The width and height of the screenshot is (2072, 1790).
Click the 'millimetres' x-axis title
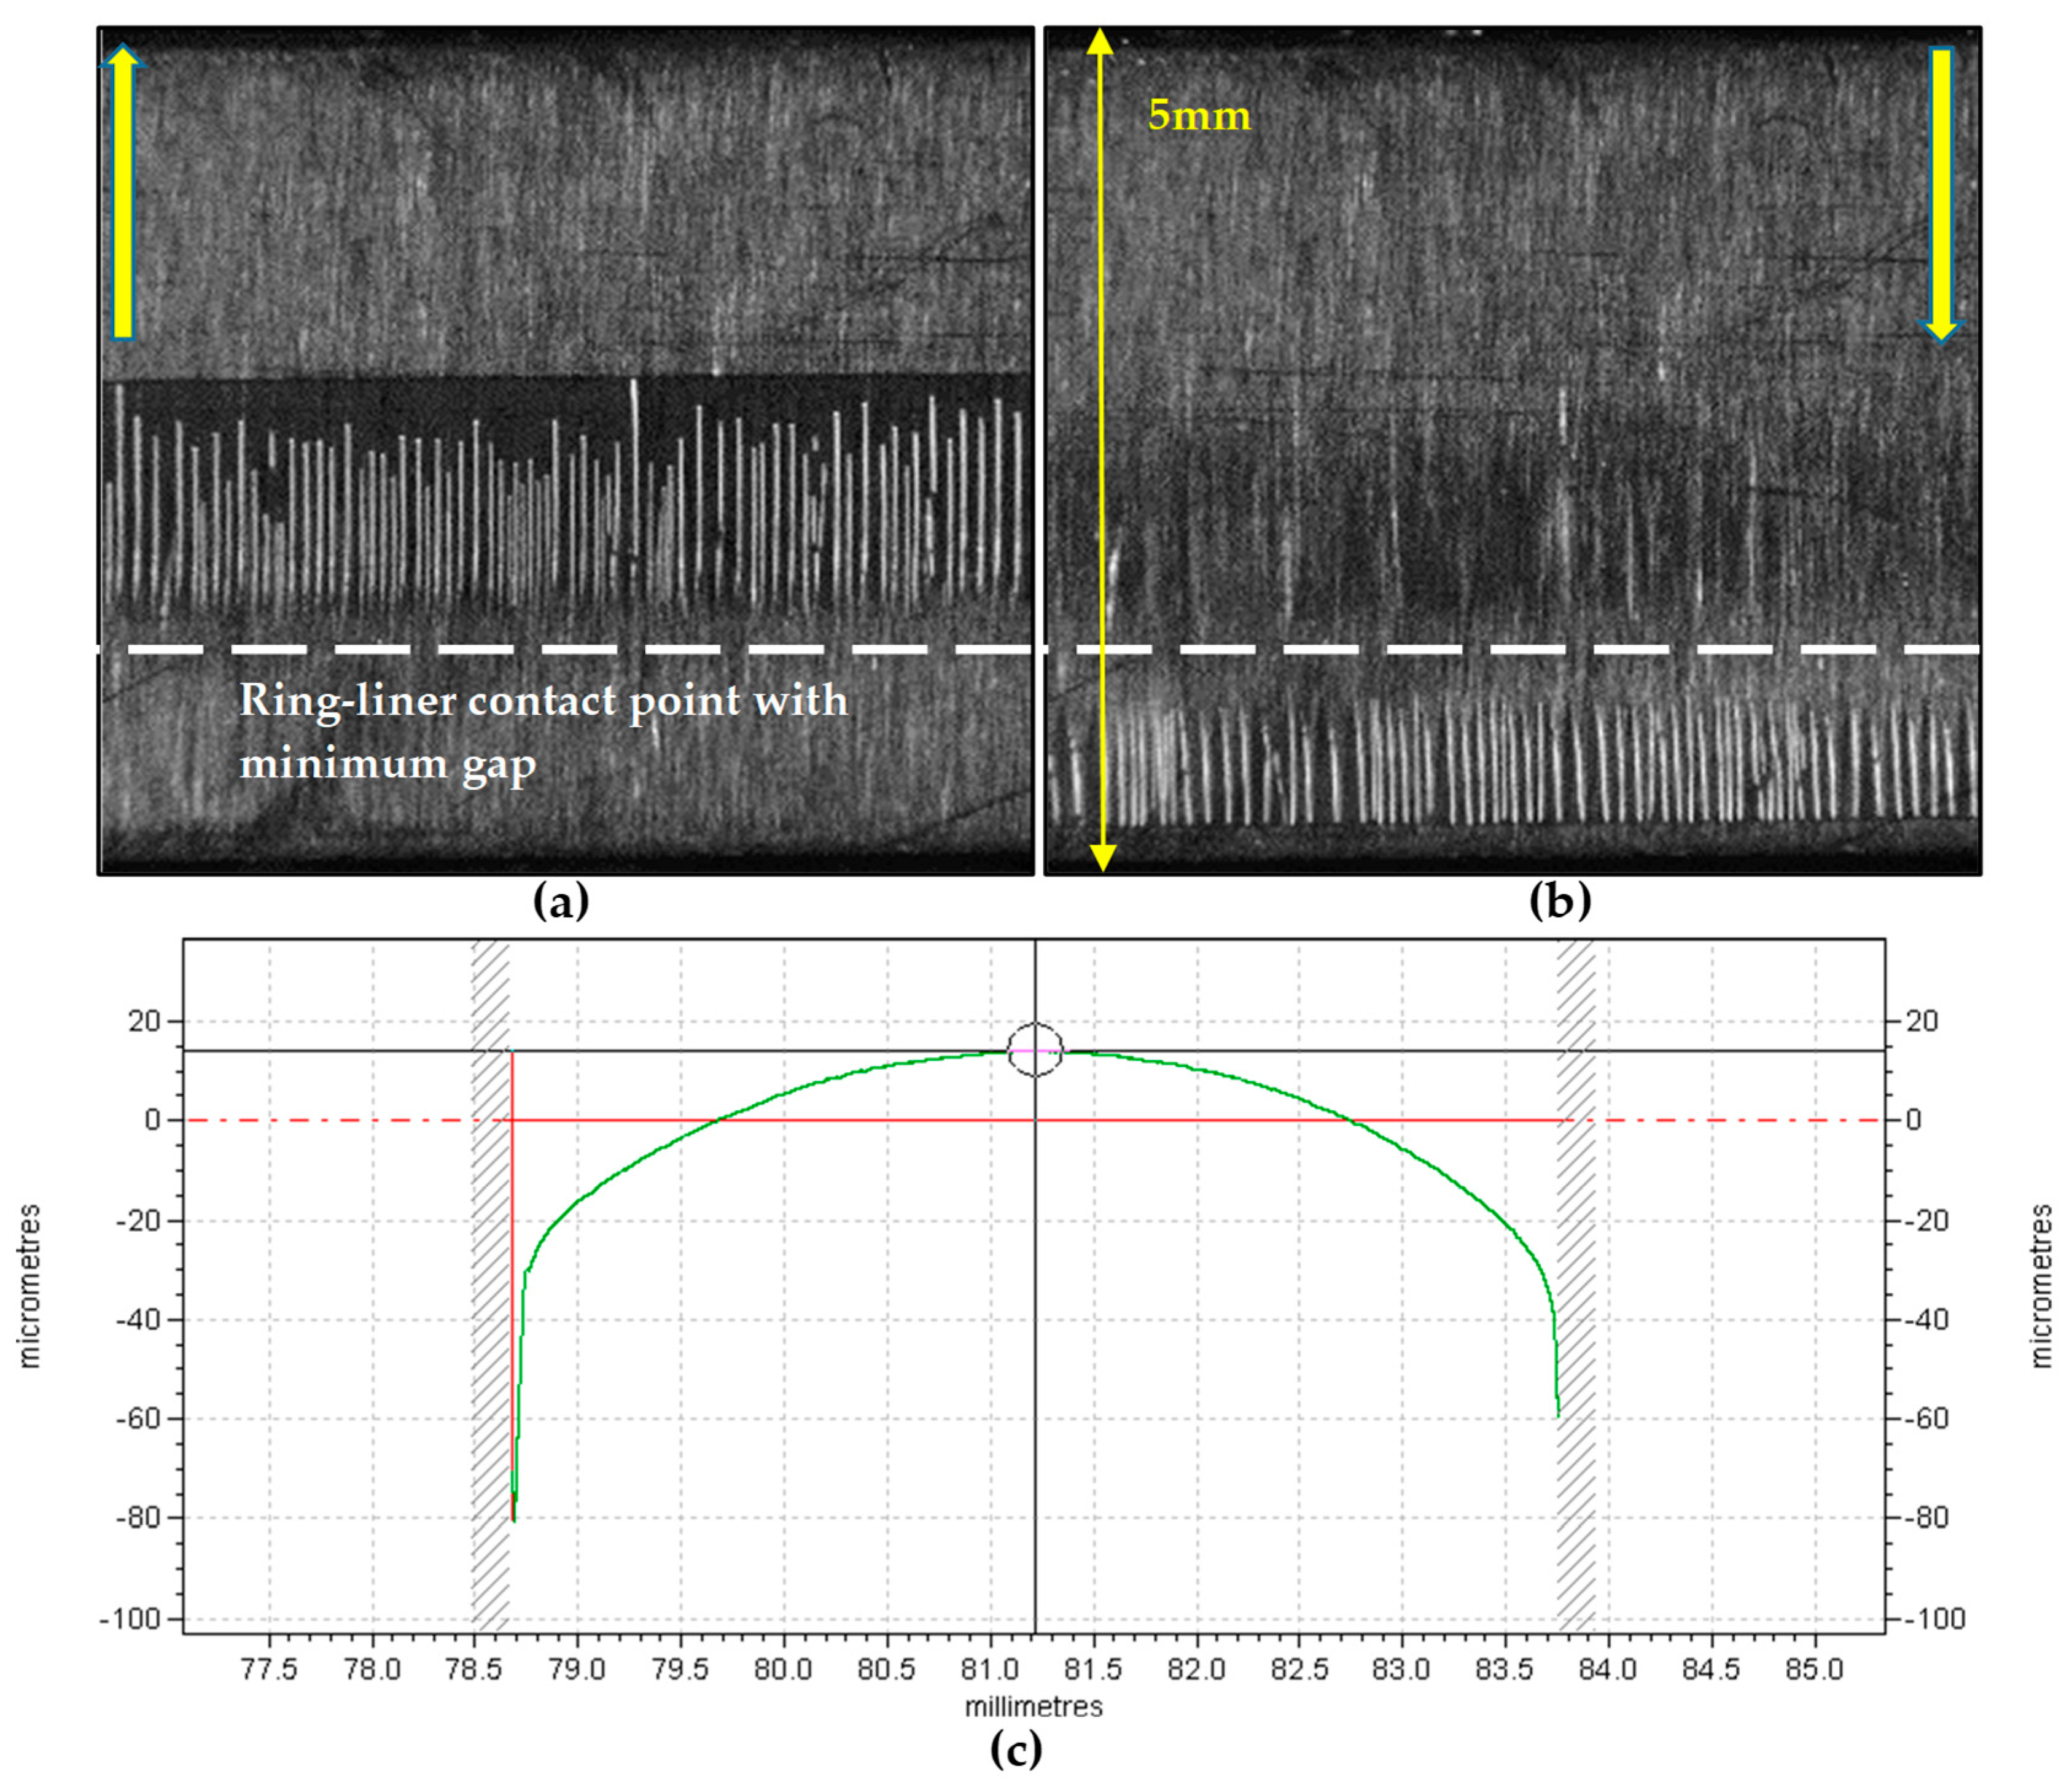(1033, 1706)
